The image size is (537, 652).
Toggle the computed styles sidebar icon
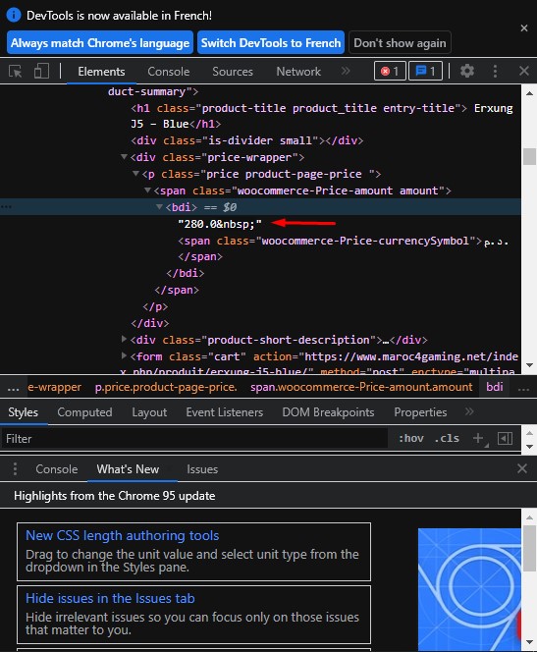tap(505, 438)
